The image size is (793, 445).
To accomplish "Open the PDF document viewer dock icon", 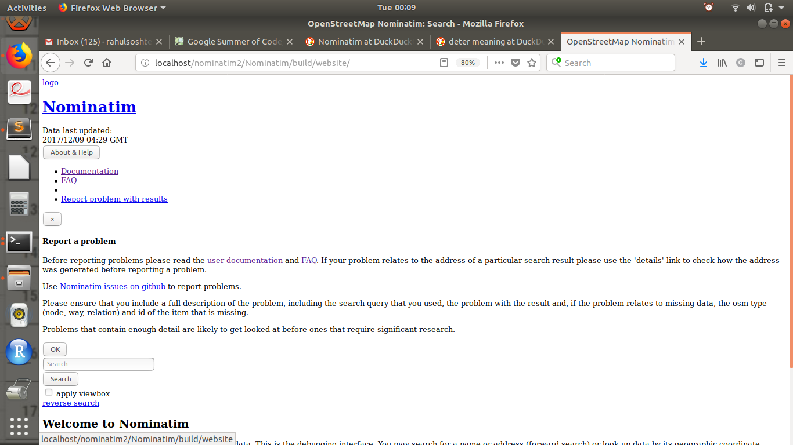I will click(19, 92).
